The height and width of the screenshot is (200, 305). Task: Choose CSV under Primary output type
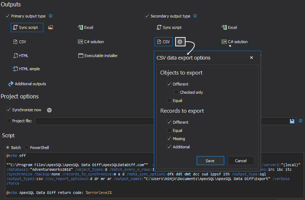point(20,42)
